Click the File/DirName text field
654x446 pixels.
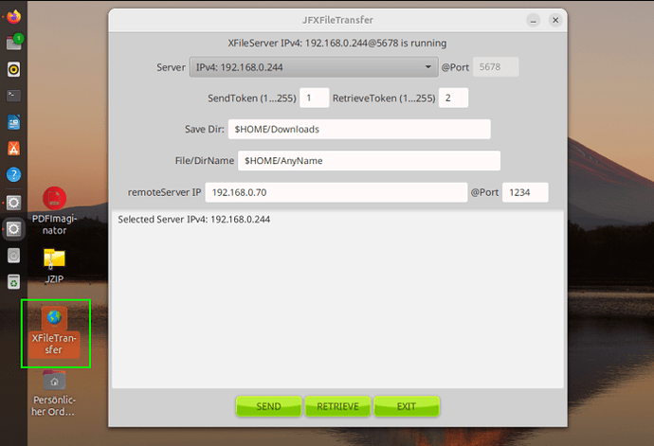369,161
